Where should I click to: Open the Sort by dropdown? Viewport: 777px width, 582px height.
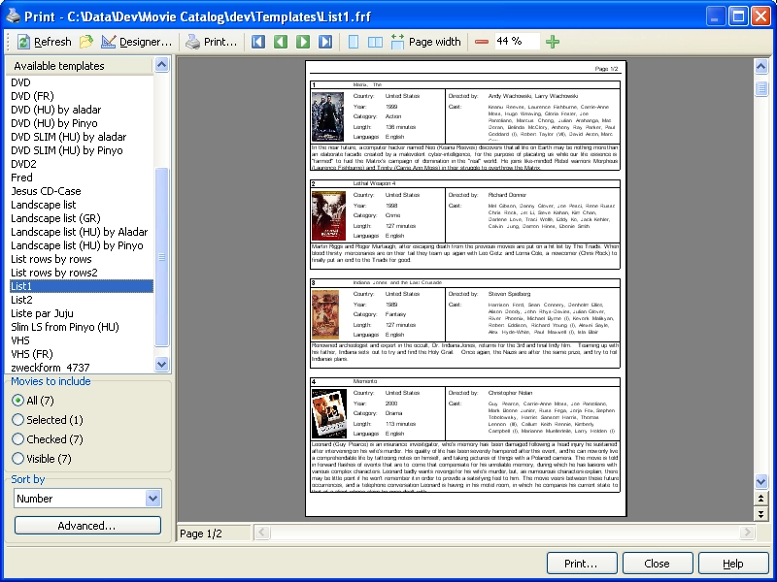(x=152, y=499)
